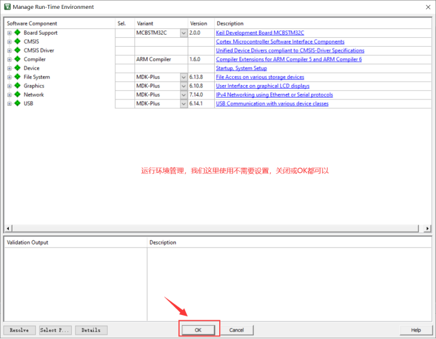The width and height of the screenshot is (436, 339).
Task: Open the Graphics MDK-Plus variant dropdown
Action: coord(183,86)
